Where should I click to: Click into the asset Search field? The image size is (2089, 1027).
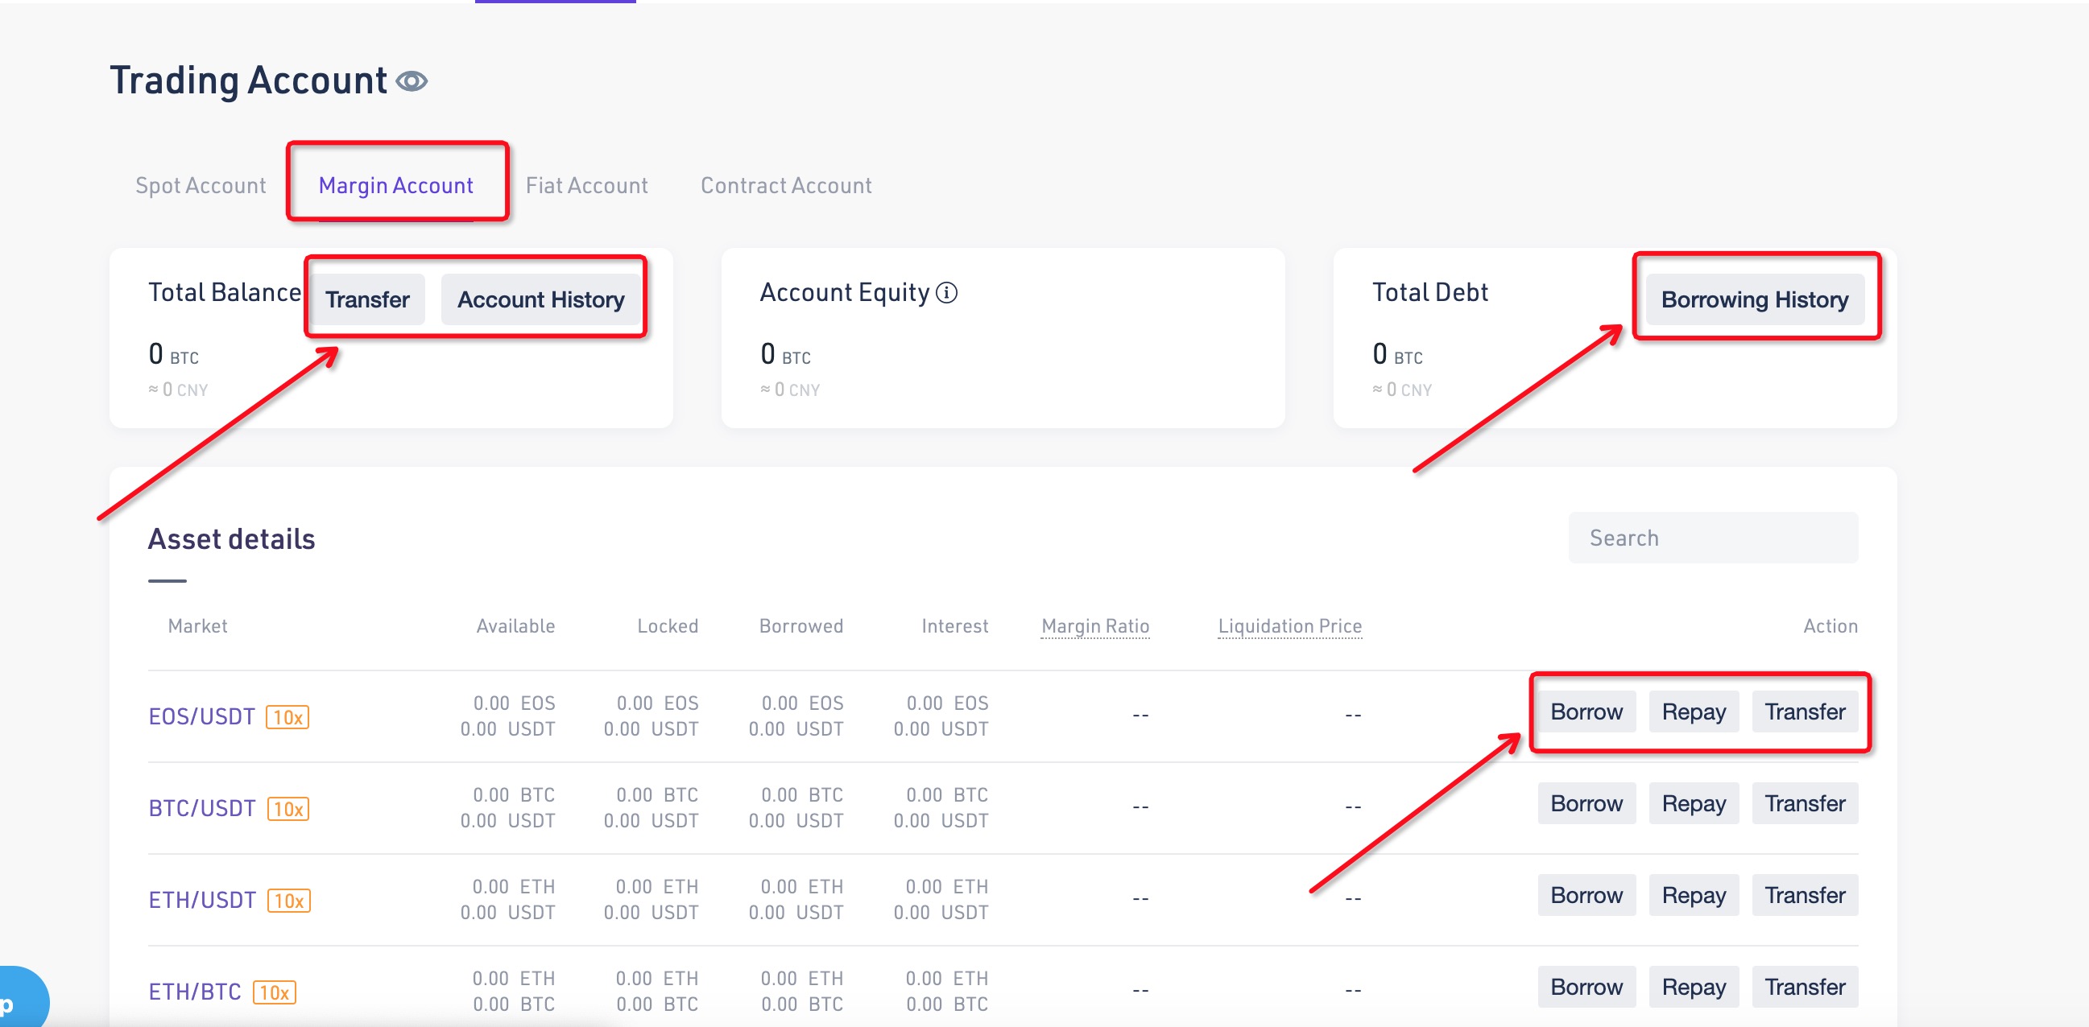(x=1713, y=538)
